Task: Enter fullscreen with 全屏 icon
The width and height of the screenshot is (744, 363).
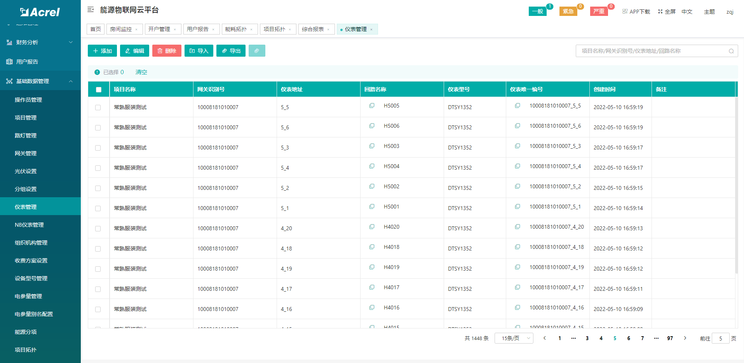Action: click(660, 11)
